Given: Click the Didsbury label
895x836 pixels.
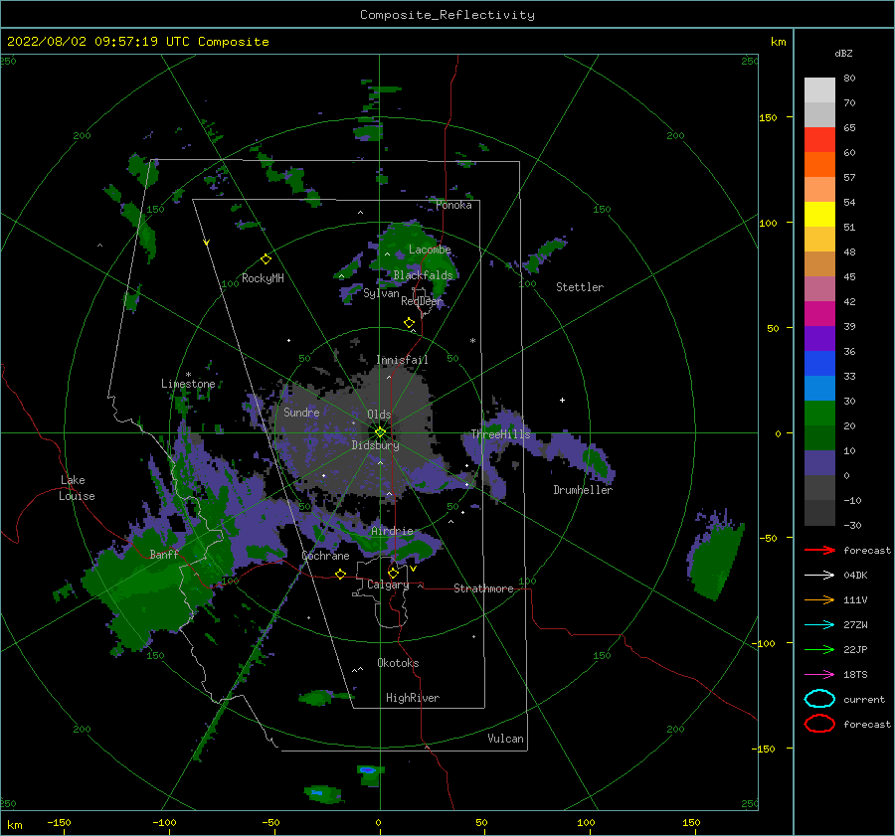Looking at the screenshot, I should click(x=375, y=445).
